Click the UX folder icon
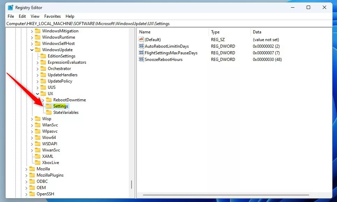Image resolution: width=337 pixels, height=202 pixels. [43, 94]
